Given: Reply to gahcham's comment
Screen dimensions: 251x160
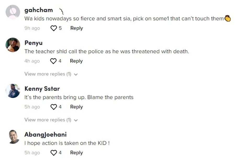Looking at the screenshot, I should [76, 28].
